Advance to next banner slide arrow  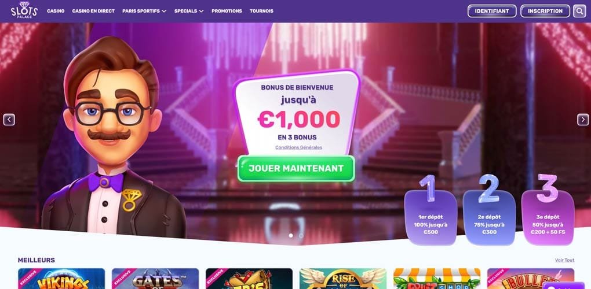point(583,120)
